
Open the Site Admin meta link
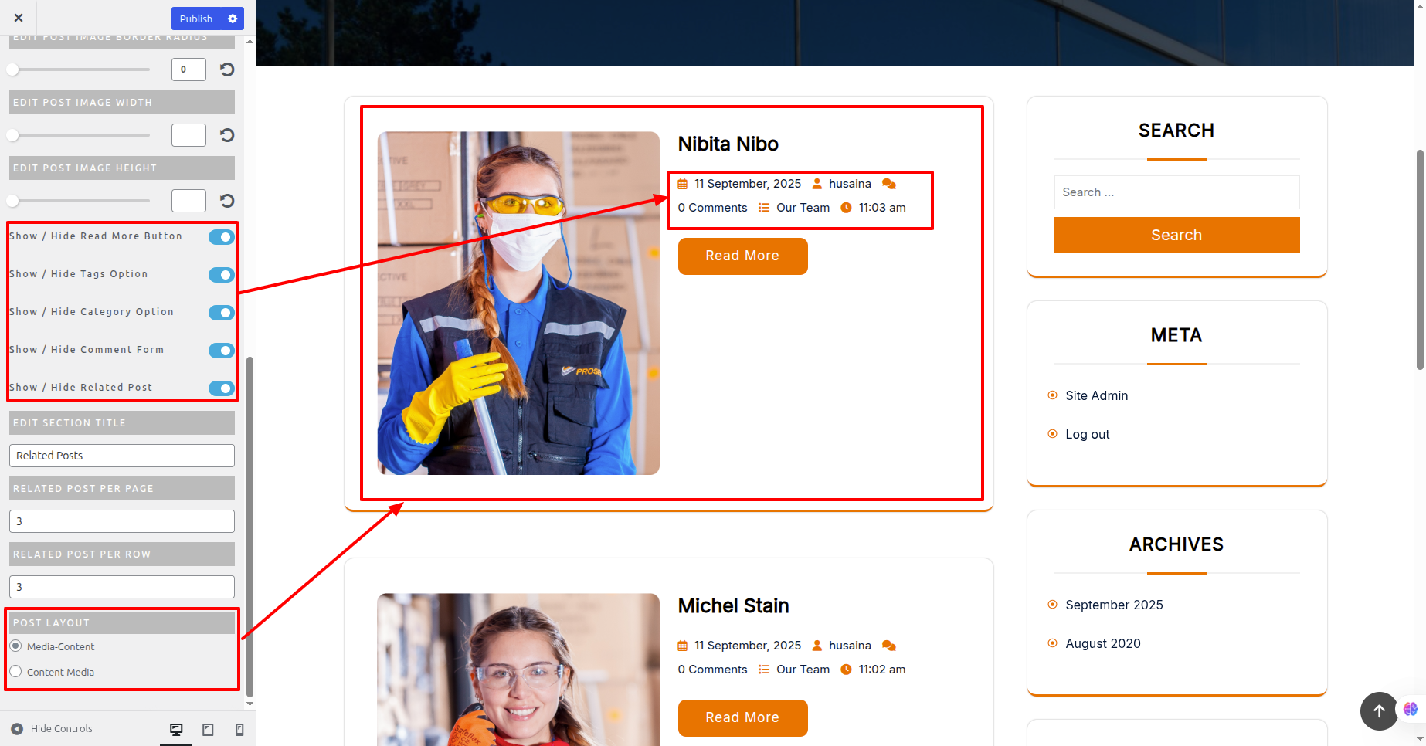click(x=1096, y=395)
